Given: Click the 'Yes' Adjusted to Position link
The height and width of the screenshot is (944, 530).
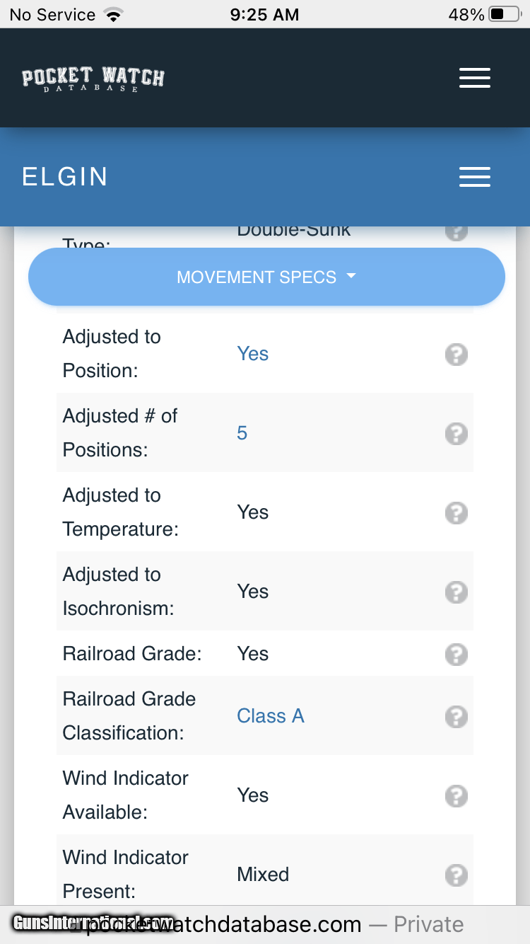Looking at the screenshot, I should click(x=252, y=354).
